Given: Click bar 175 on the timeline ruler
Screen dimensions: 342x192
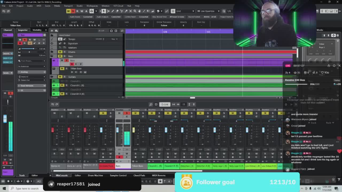Looking at the screenshot, I should (x=208, y=32).
